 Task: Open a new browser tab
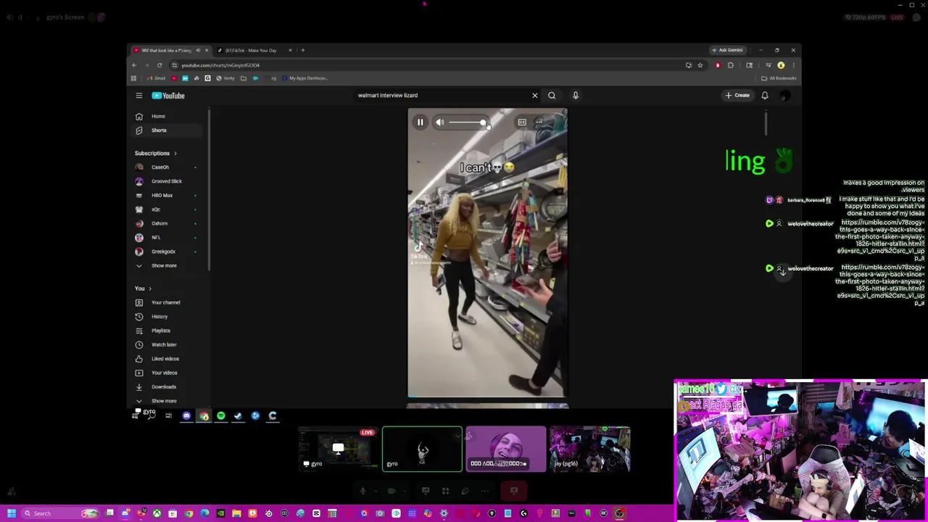point(302,50)
